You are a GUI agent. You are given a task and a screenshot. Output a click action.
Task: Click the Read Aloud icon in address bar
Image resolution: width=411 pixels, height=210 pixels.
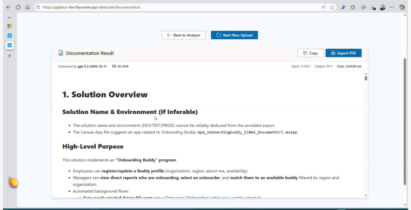pos(324,7)
